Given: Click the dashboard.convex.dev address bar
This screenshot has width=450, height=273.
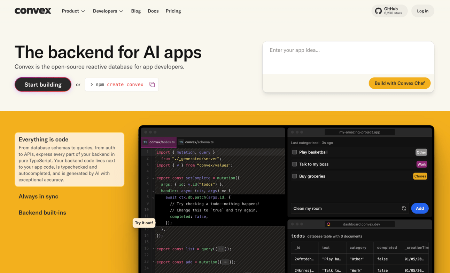Looking at the screenshot, I should pyautogui.click(x=360, y=224).
